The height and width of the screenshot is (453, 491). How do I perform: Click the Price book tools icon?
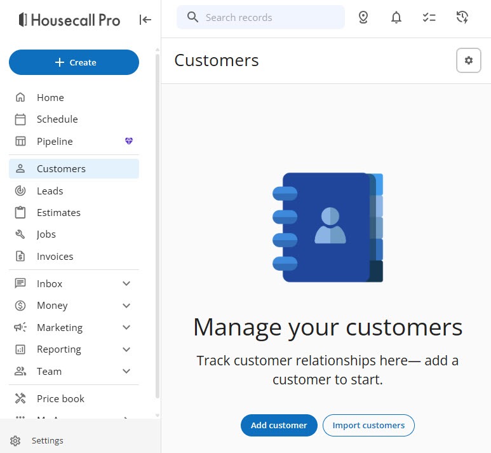pyautogui.click(x=20, y=398)
